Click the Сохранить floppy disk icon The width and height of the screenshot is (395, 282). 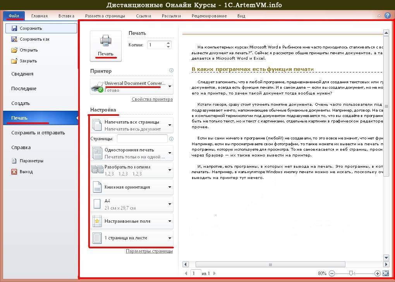coord(14,28)
